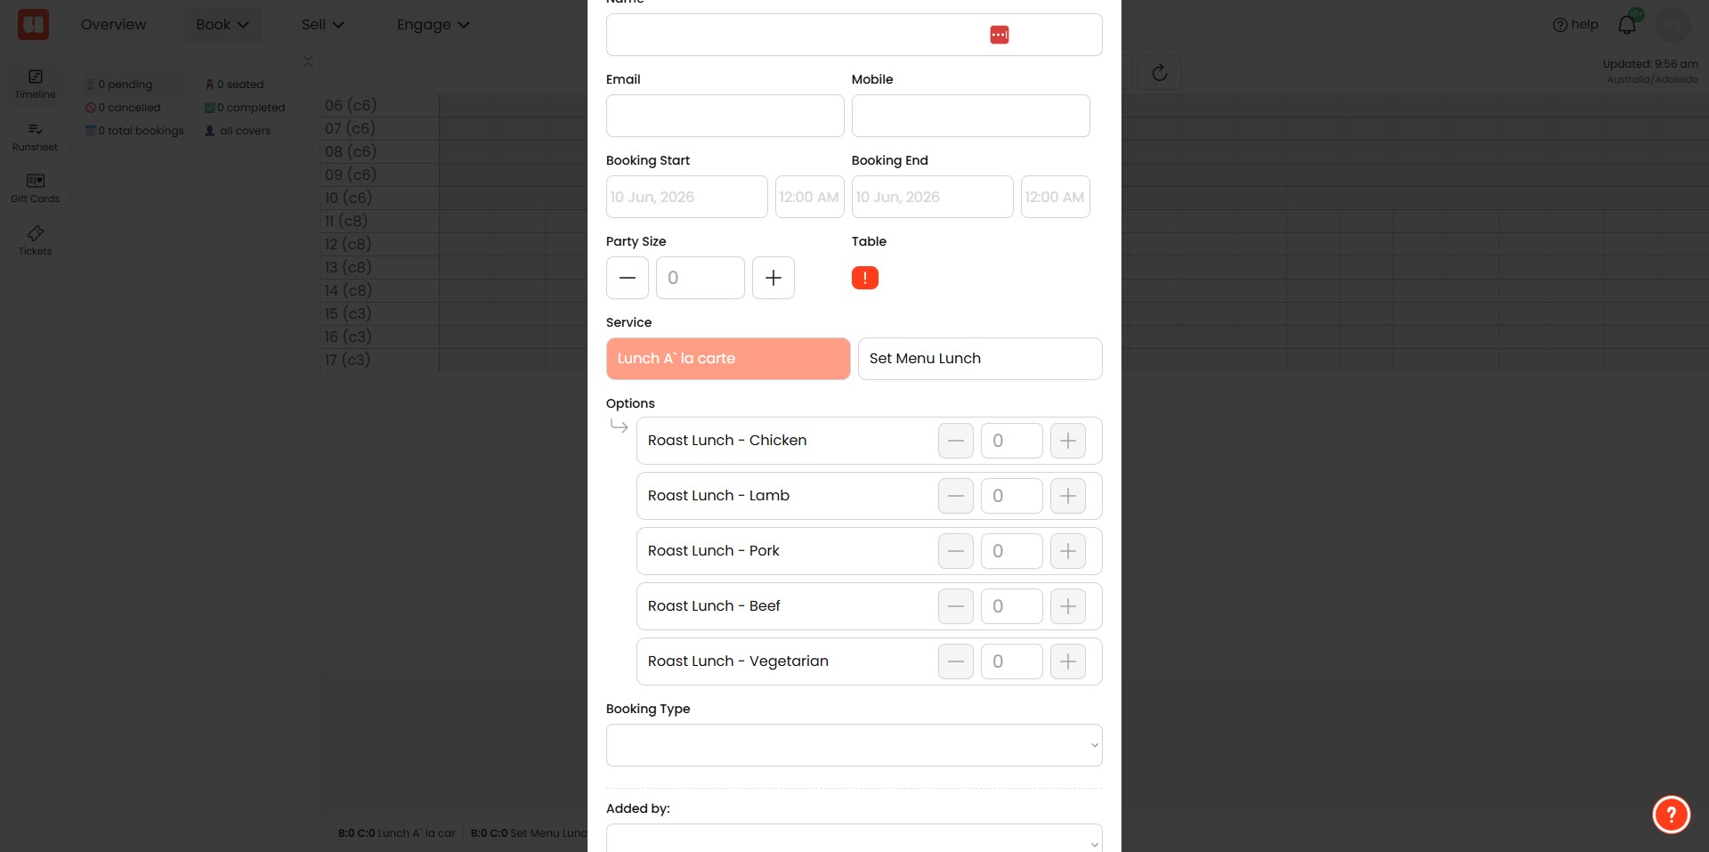
Task: Decrease Roast Lunch - Beef quantity
Action: pos(956,606)
